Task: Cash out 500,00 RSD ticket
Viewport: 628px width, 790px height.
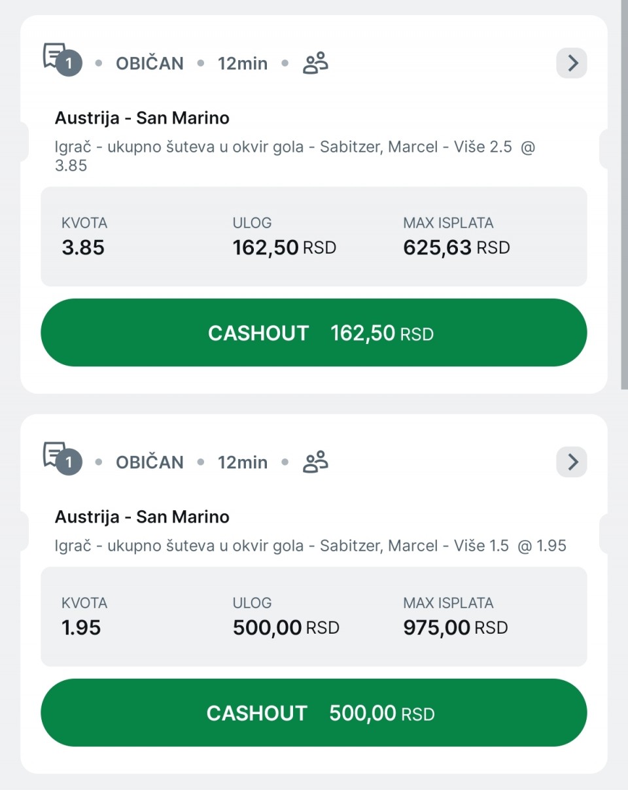Action: [314, 713]
